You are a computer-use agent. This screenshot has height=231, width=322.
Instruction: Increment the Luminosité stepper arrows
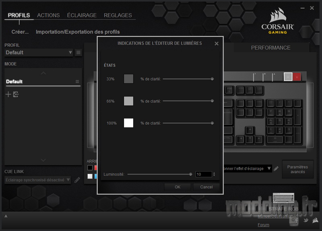point(214,173)
